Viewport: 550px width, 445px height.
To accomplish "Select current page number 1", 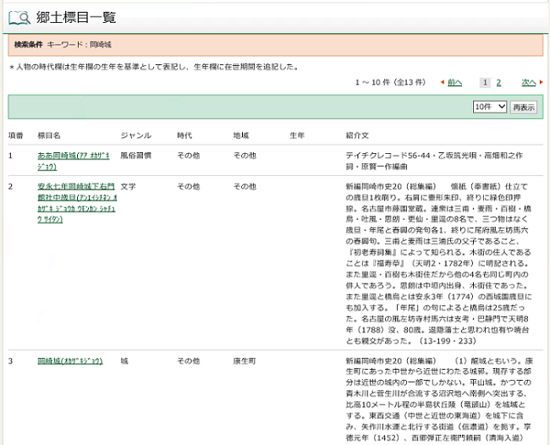I will point(484,83).
